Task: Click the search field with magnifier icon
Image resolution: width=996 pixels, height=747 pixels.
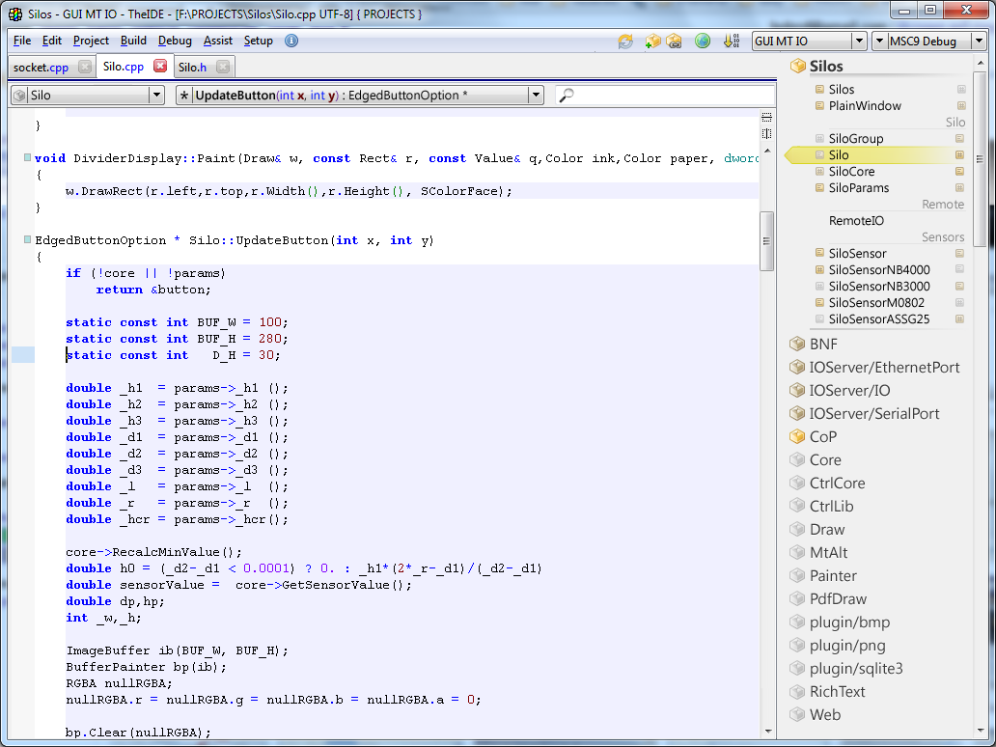Action: tap(666, 96)
